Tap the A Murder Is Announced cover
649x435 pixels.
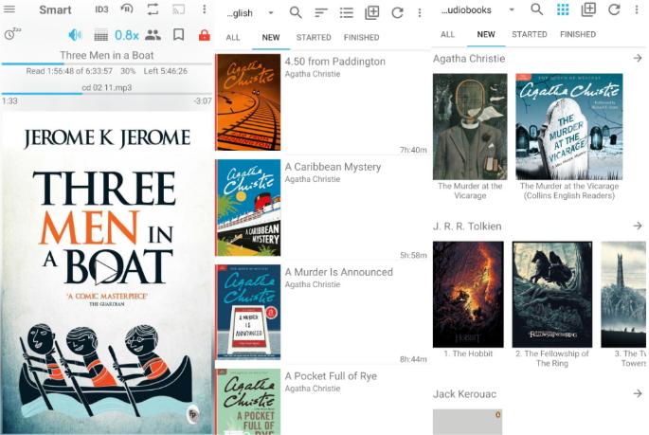coord(248,312)
